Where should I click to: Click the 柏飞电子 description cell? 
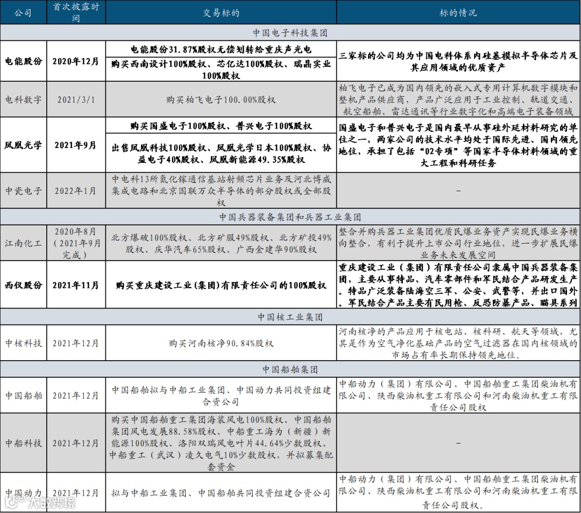[458, 100]
